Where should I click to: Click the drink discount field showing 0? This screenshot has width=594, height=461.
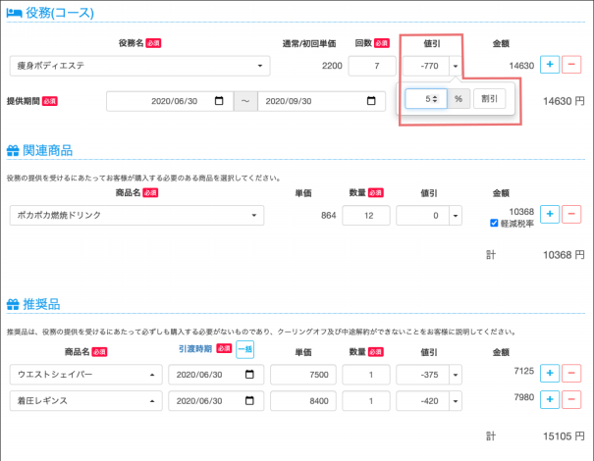click(x=423, y=216)
